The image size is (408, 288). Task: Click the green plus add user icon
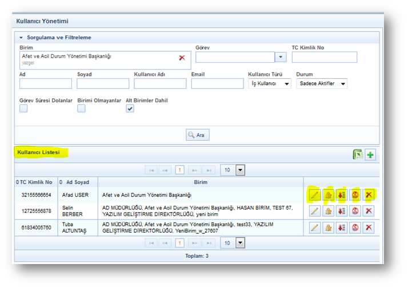[370, 155]
